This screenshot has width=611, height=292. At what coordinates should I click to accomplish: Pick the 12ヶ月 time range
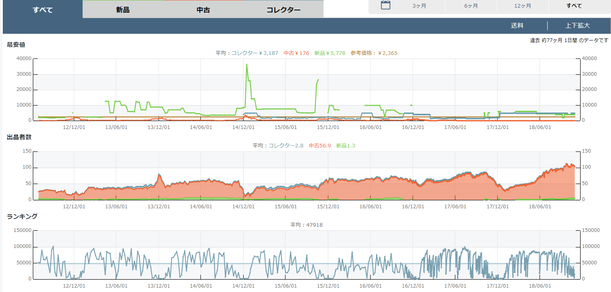[x=522, y=6]
